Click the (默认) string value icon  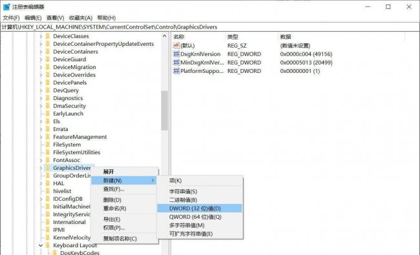coord(176,45)
